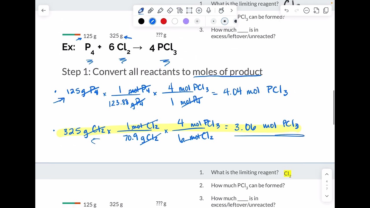
Task: Click the underlined "moles of product" text
Action: pos(227,72)
